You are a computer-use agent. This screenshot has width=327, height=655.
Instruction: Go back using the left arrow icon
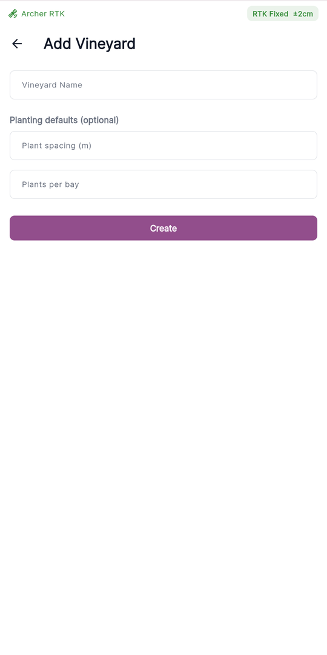pos(17,44)
